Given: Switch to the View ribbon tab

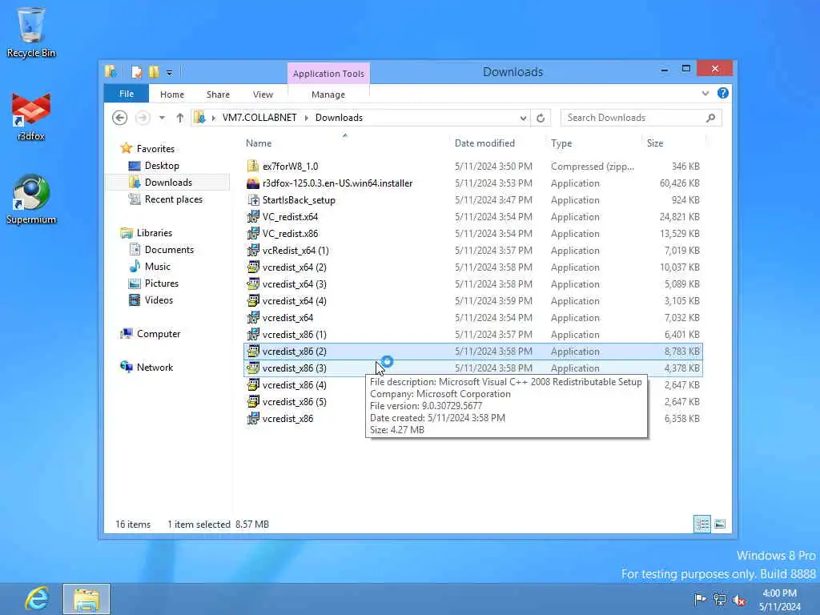Looking at the screenshot, I should tap(263, 94).
